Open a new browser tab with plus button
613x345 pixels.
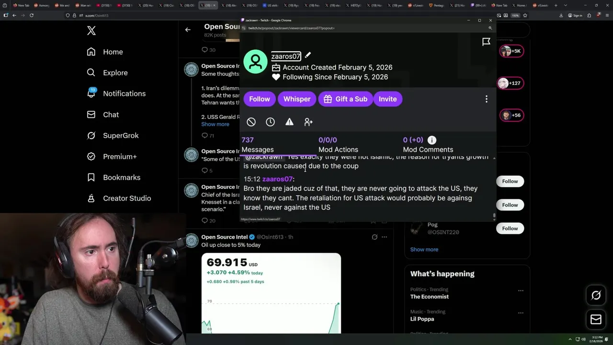coord(556,5)
